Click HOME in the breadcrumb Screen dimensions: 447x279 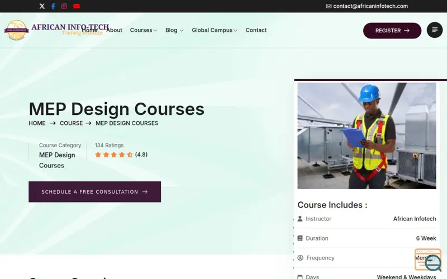pos(37,123)
